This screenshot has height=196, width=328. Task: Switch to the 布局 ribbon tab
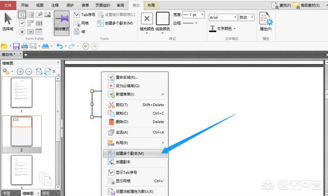151,5
